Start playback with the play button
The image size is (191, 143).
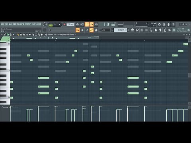[55, 24]
